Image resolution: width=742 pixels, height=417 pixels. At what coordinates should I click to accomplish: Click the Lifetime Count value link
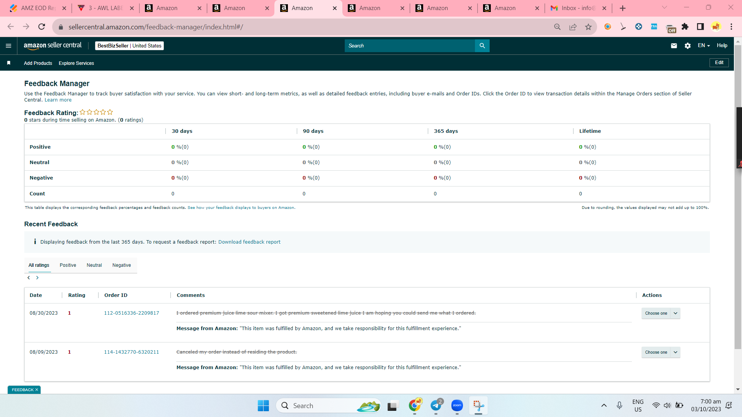pyautogui.click(x=580, y=194)
